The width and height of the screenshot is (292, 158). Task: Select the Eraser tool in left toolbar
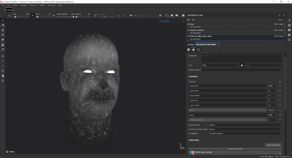point(3,25)
